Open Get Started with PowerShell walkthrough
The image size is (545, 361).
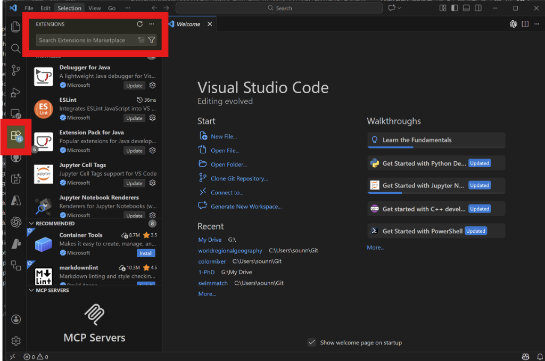pyautogui.click(x=436, y=231)
